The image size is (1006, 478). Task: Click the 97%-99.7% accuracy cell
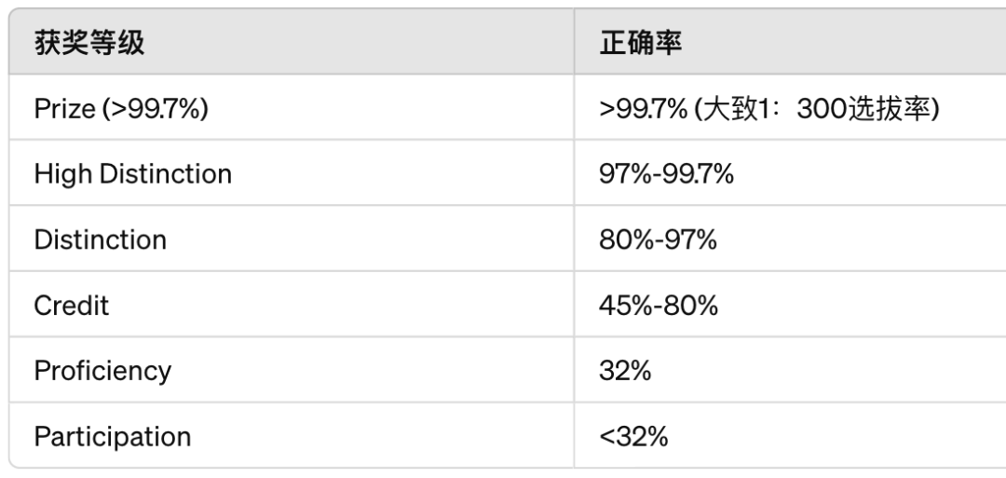pyautogui.click(x=667, y=173)
